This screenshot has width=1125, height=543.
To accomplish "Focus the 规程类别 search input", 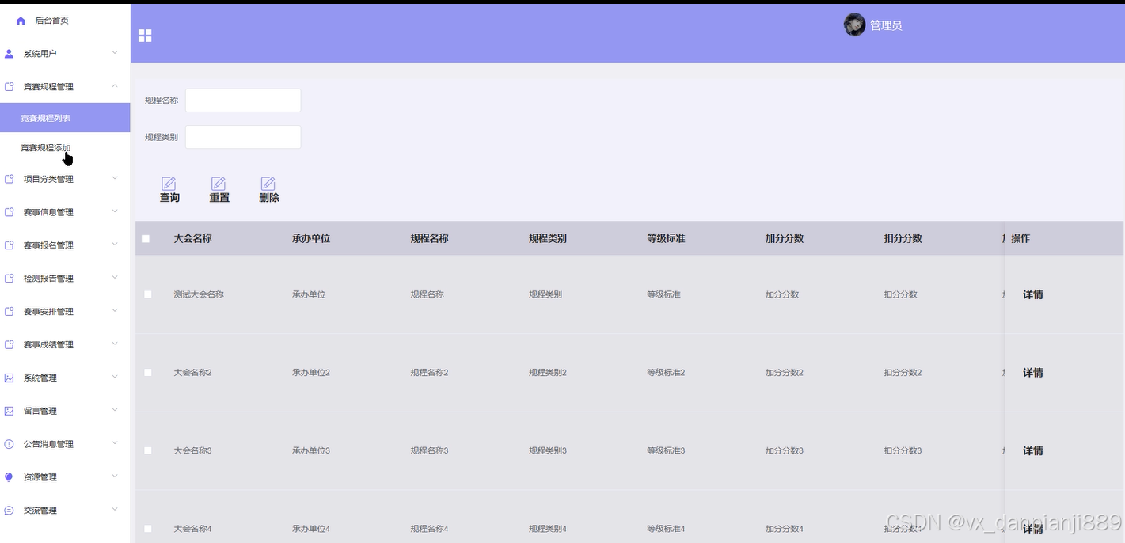I will click(x=243, y=137).
